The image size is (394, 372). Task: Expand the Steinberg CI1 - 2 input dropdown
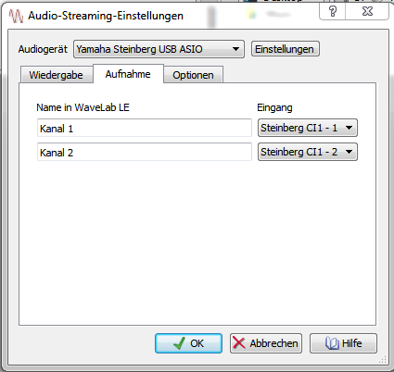(x=308, y=152)
